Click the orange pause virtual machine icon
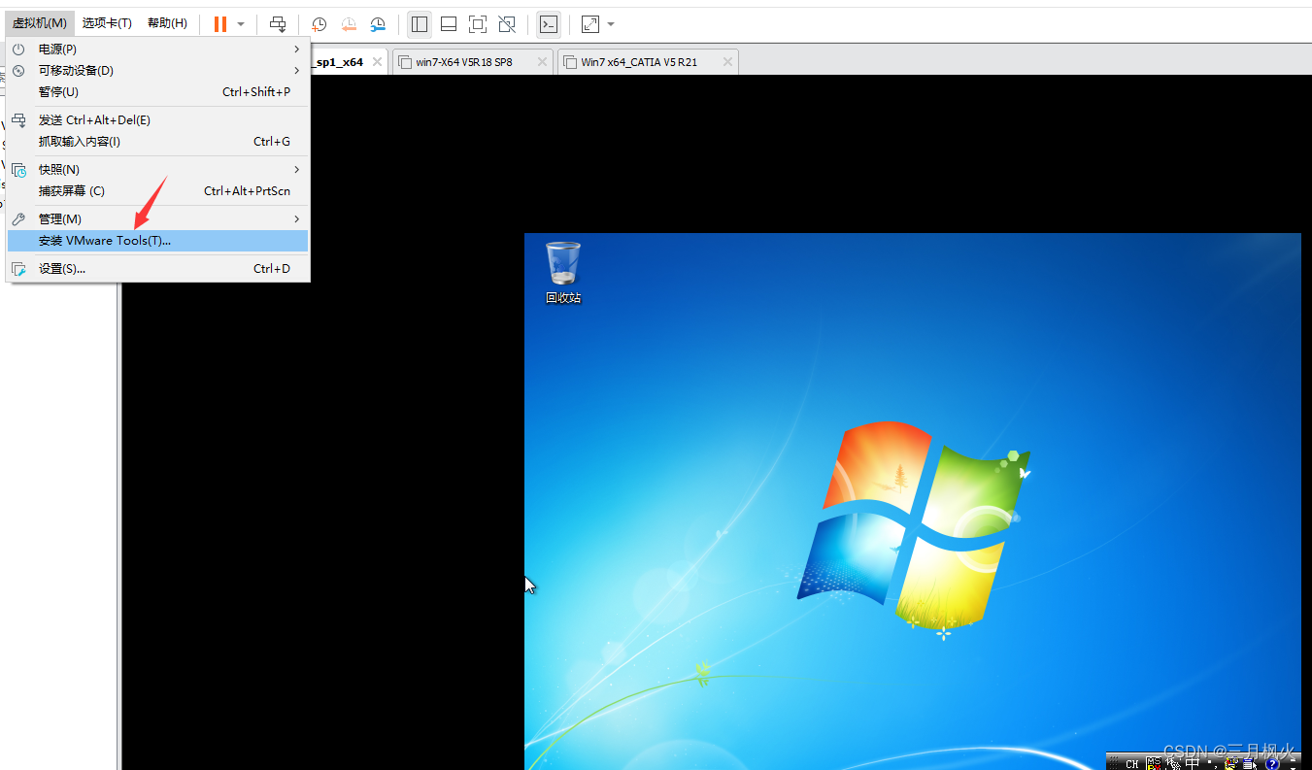Image resolution: width=1312 pixels, height=770 pixels. coord(220,24)
